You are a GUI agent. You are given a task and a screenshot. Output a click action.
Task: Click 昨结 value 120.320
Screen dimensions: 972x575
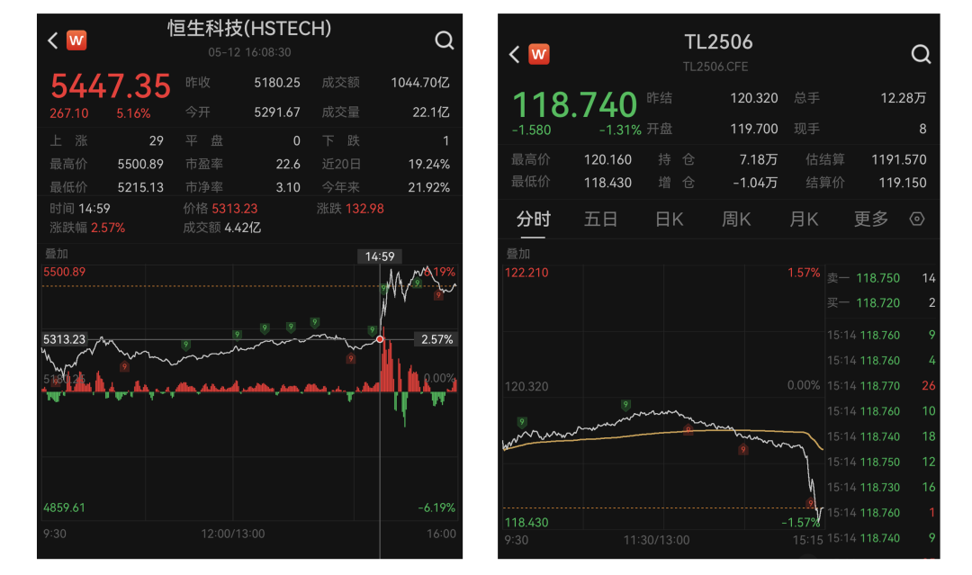754,98
